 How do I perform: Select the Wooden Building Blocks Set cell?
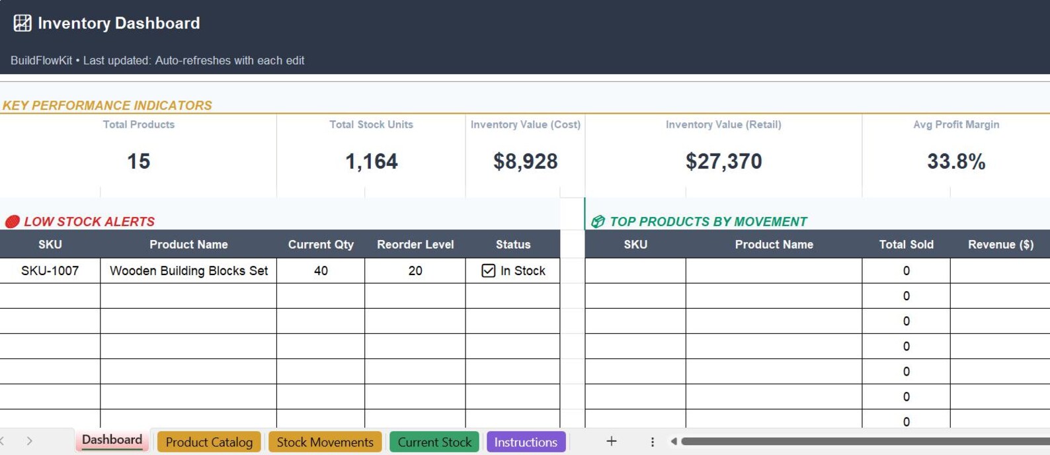188,270
